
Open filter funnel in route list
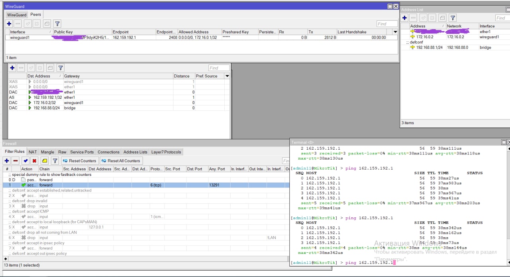(60, 68)
